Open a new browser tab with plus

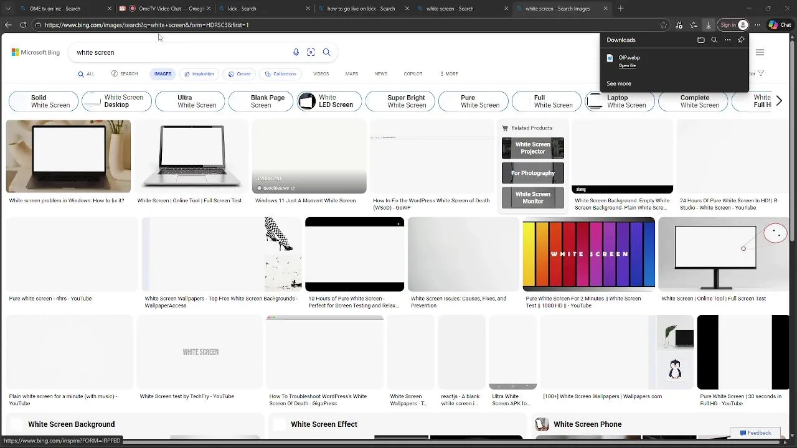pos(621,9)
